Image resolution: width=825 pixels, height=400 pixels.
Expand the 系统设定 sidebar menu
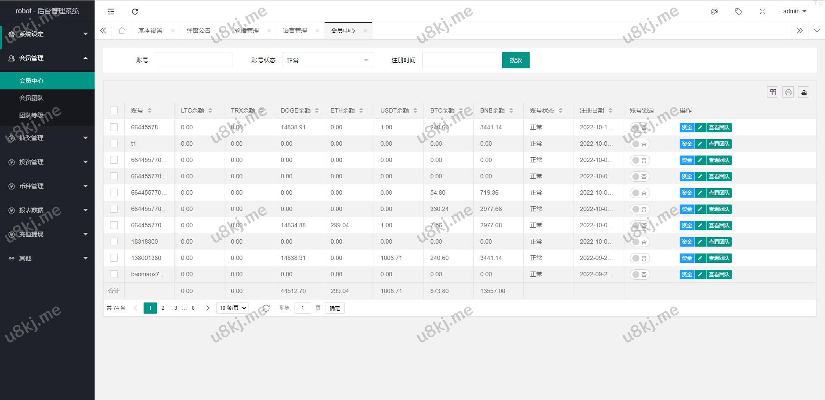tap(47, 34)
